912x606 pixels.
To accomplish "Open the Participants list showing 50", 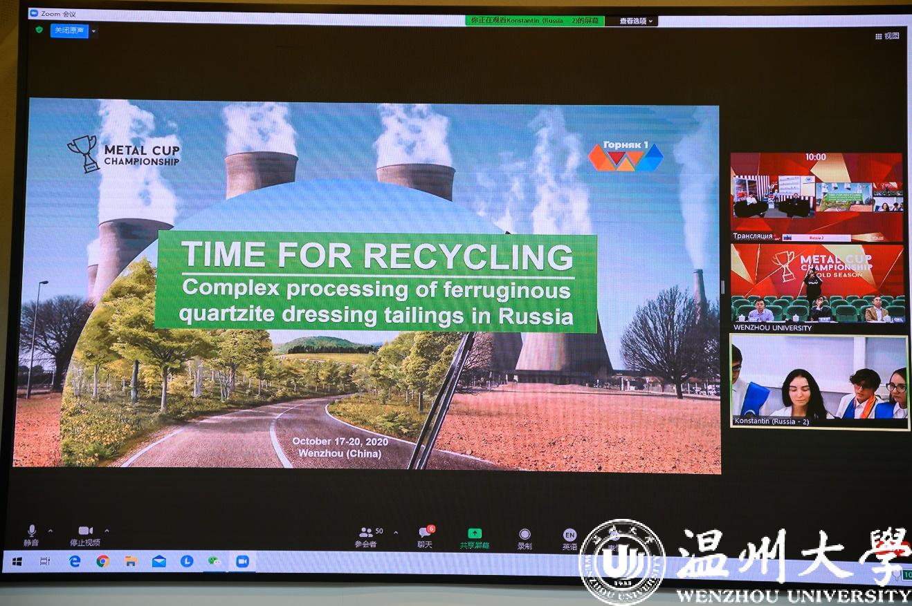I will (367, 533).
